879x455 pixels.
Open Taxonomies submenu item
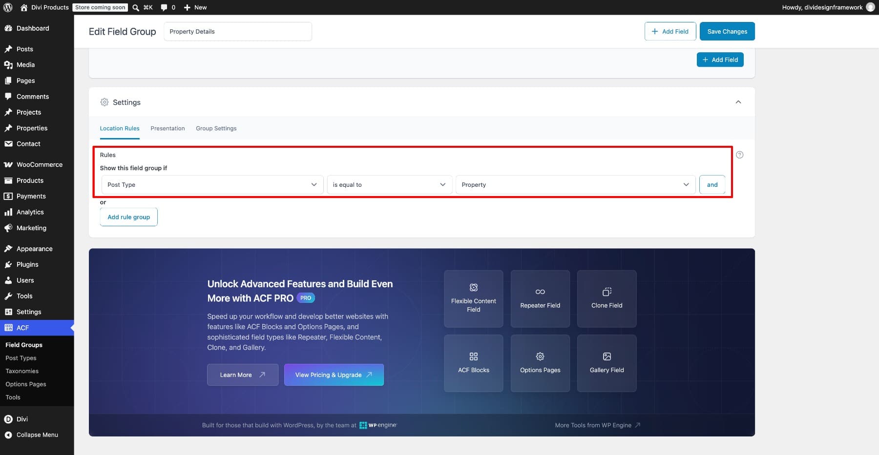coord(22,371)
